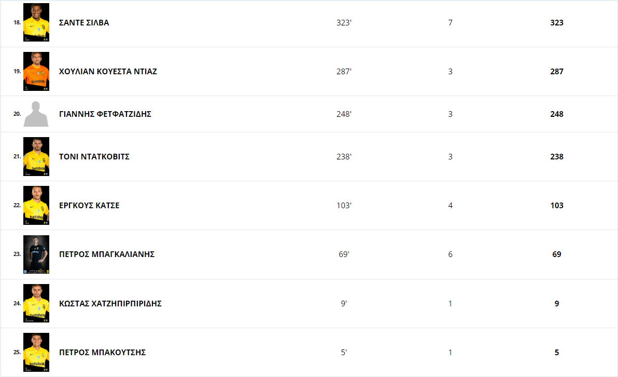Click the placeholder silhouette for ΓΙΑΝΝΗΣ ΦΕΤΦΑΤΖΙΔΗΣ

pyautogui.click(x=36, y=114)
